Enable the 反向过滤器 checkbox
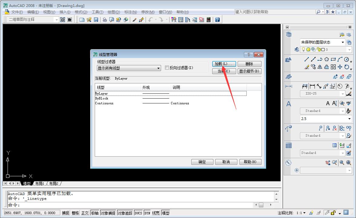The width and height of the screenshot is (356, 218). coord(167,68)
